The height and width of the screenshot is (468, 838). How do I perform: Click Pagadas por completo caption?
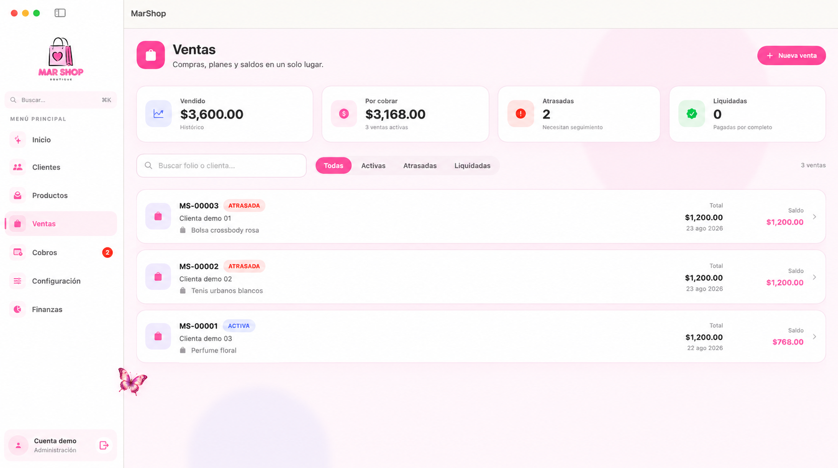point(743,127)
